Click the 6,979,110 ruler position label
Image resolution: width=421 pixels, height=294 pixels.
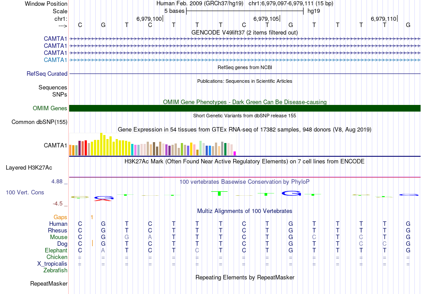click(383, 19)
